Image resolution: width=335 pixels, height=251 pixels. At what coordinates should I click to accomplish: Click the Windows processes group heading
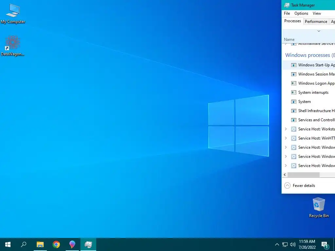pyautogui.click(x=310, y=55)
